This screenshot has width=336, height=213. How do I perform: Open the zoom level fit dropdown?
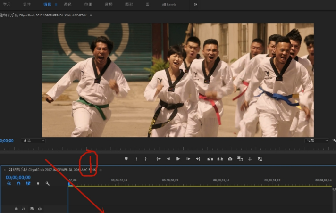(x=34, y=140)
